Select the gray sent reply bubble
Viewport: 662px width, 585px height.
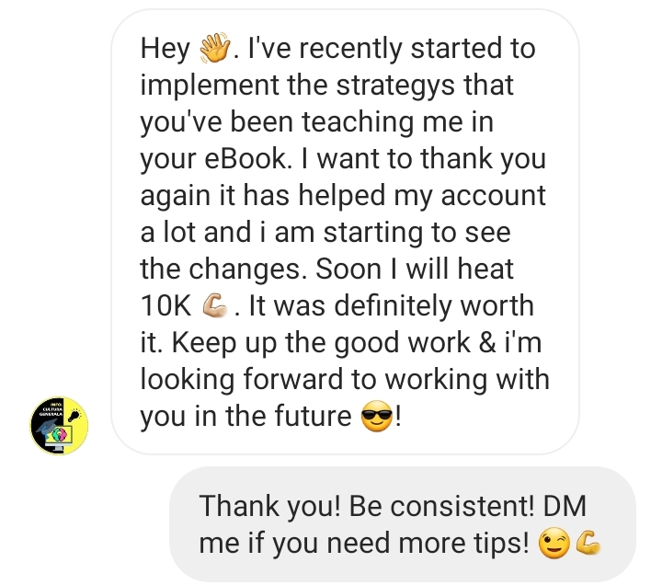[x=403, y=524]
